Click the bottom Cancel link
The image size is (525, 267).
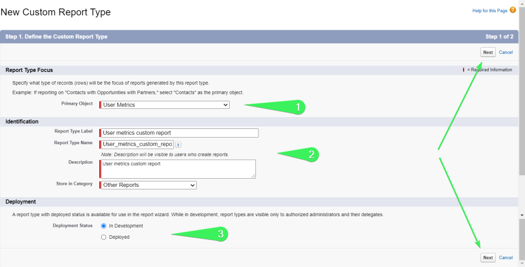click(x=506, y=258)
